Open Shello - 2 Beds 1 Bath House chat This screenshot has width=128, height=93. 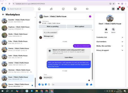pos(17,35)
